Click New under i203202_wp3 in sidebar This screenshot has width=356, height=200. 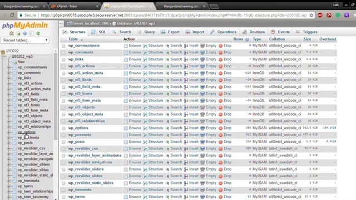[21, 62]
